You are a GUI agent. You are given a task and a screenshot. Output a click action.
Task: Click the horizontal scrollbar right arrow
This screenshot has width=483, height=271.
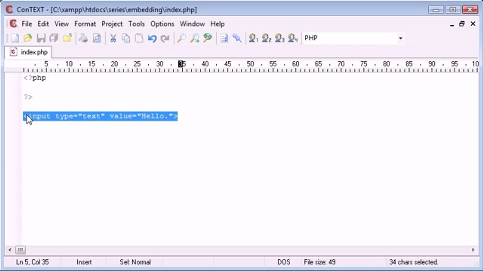(473, 250)
